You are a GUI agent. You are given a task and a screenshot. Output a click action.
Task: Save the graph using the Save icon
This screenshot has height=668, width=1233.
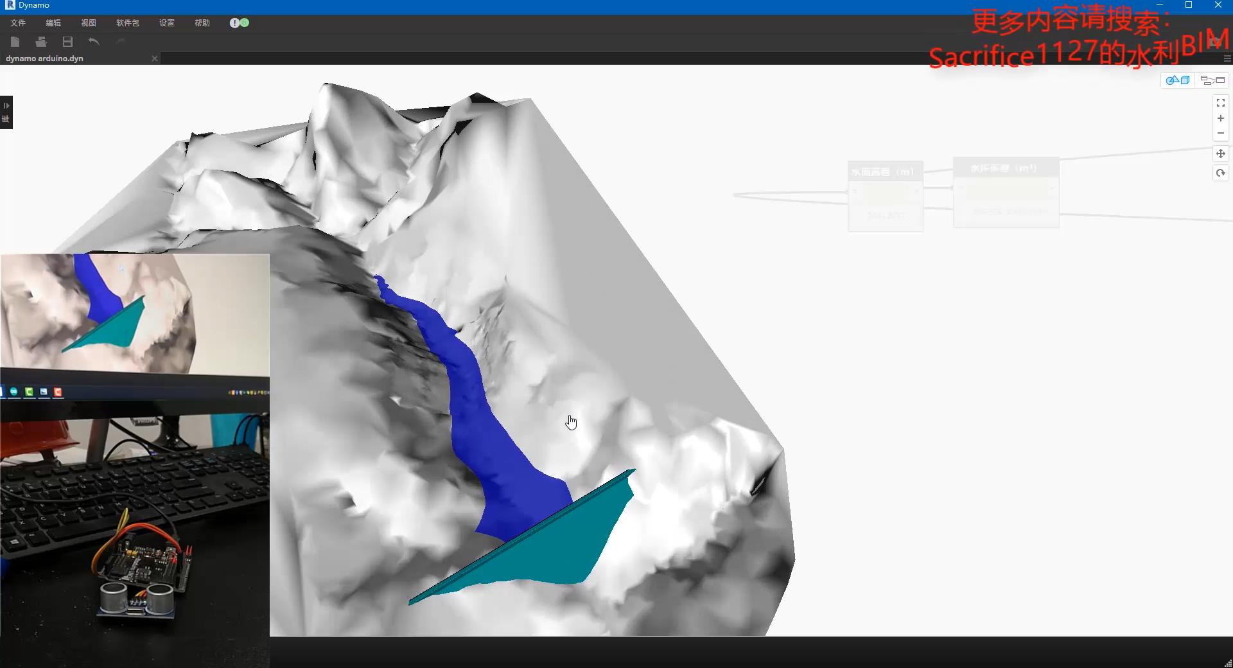(x=67, y=41)
